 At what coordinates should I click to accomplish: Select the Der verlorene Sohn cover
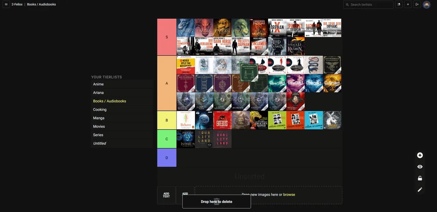pos(204,46)
